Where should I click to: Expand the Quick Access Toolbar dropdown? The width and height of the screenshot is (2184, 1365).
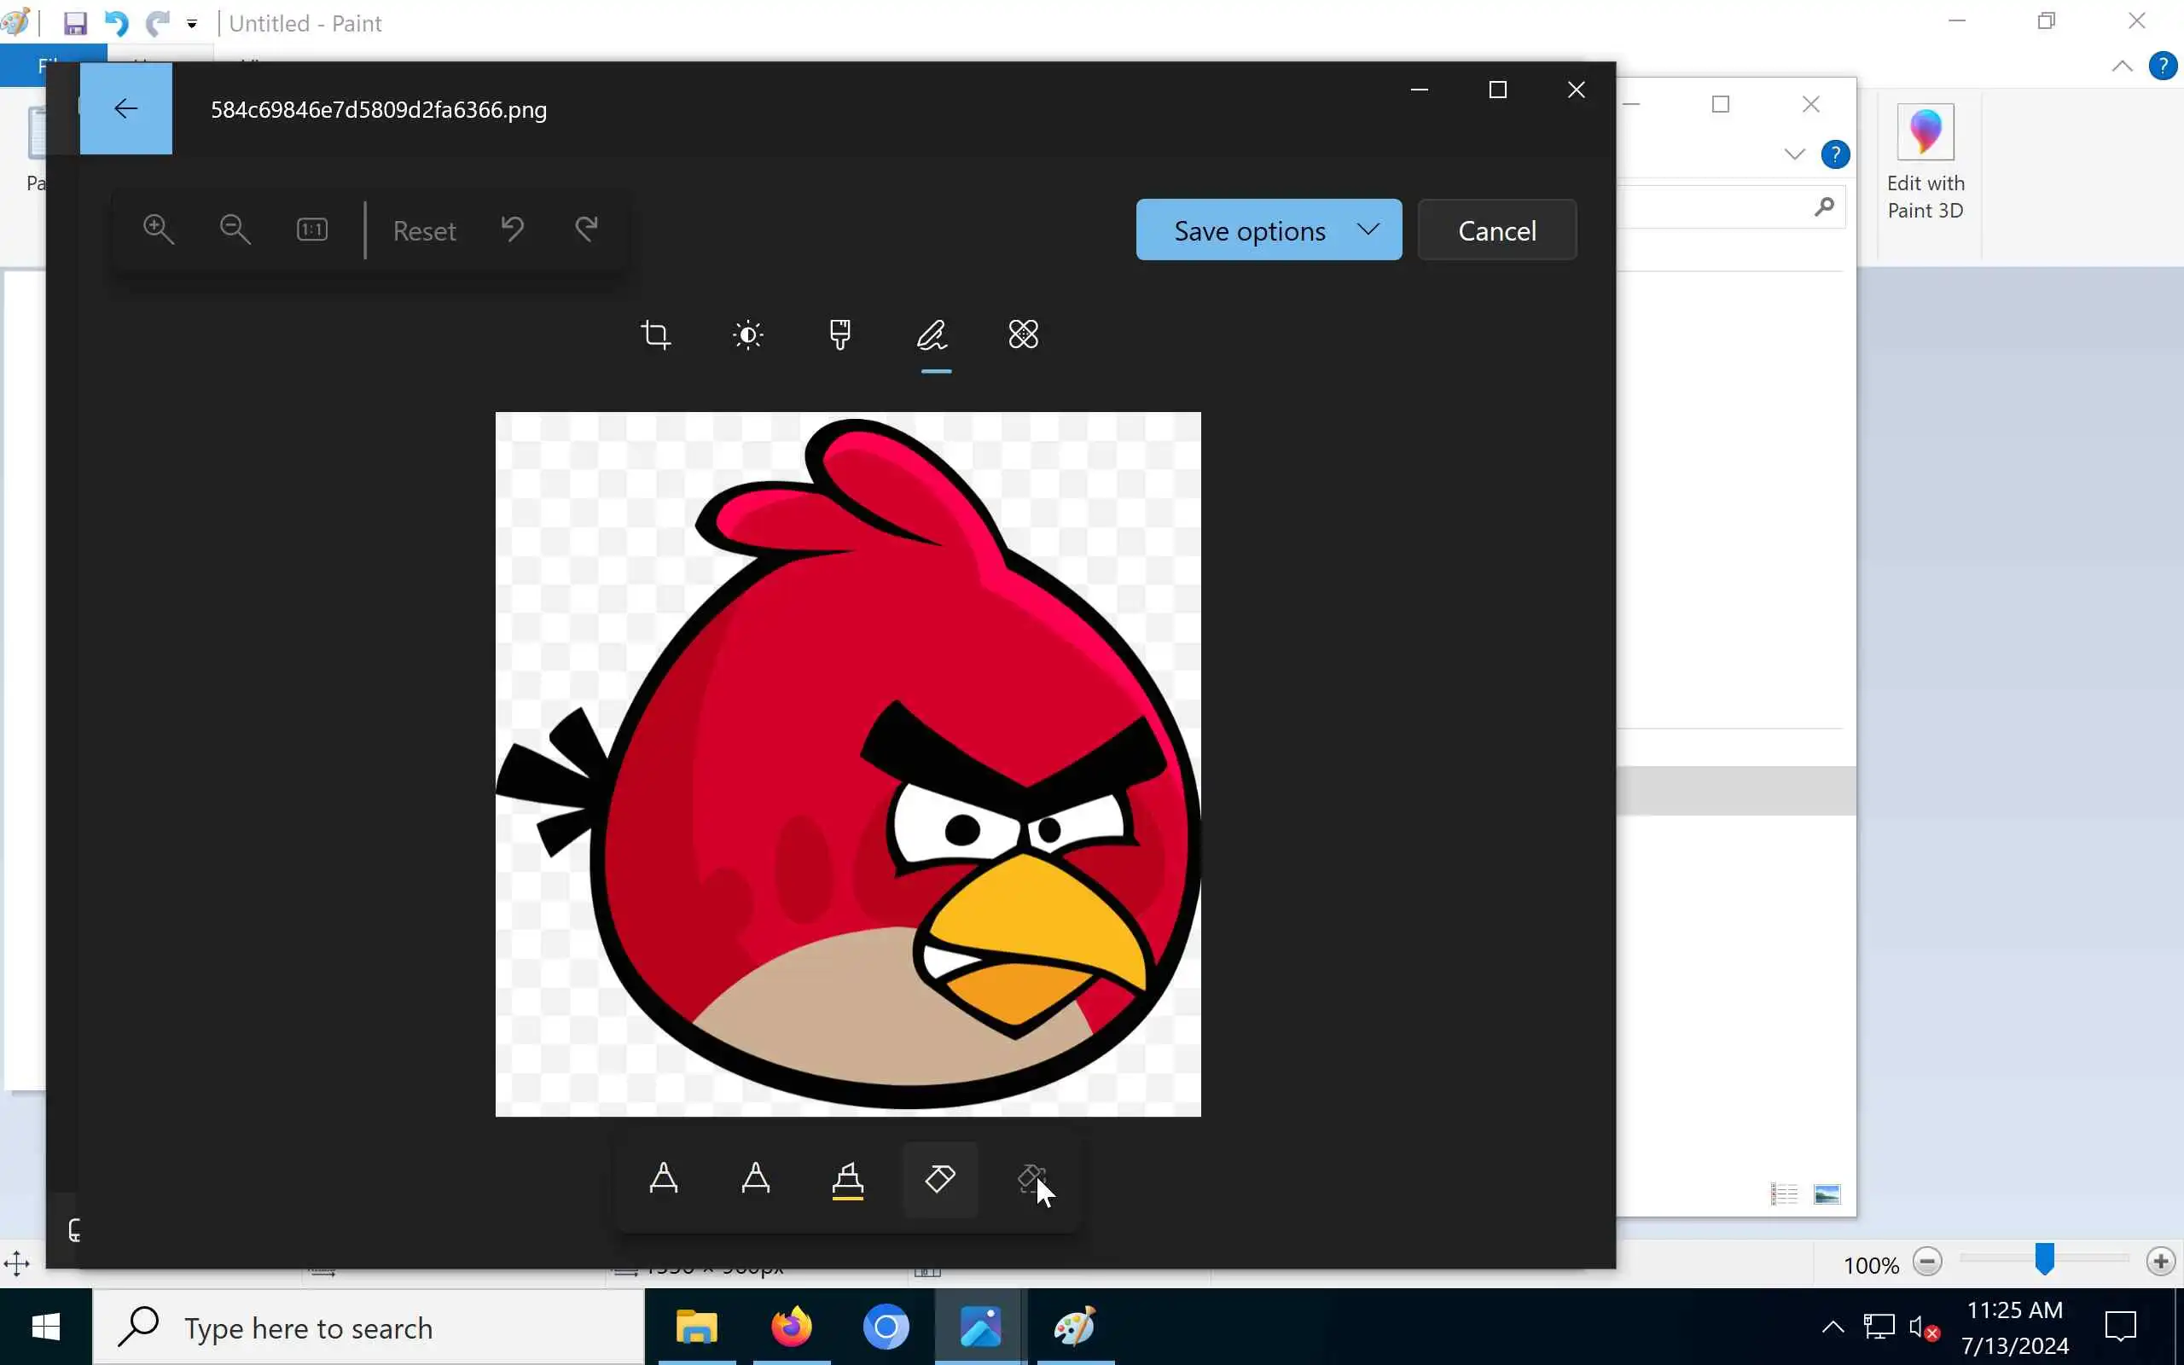(192, 25)
